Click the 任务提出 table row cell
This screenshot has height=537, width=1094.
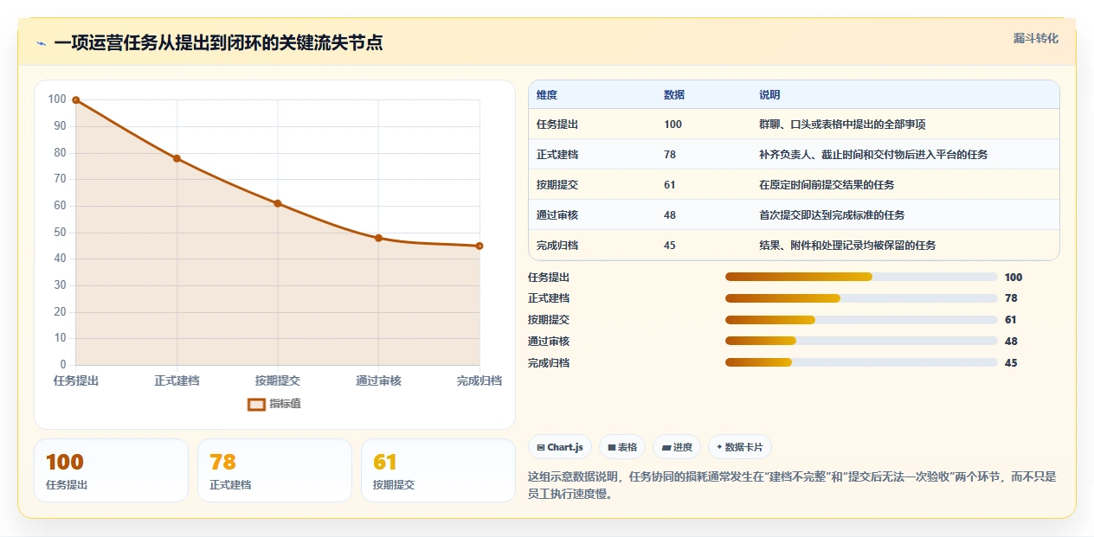click(557, 125)
